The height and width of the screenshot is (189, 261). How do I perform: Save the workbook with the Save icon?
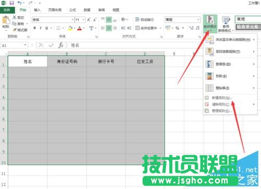click(11, 3)
